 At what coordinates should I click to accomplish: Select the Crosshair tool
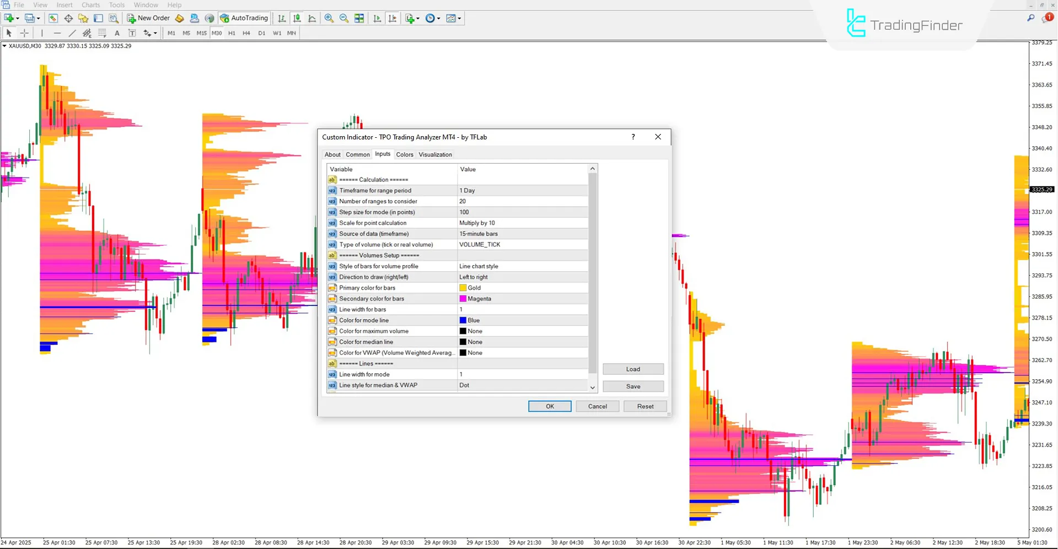point(24,33)
